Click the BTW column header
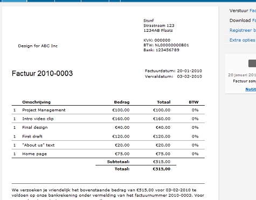Viewport: 256px width, 200px height. 193,102
